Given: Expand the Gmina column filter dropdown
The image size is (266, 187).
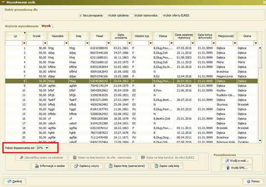Looking at the screenshot, I should click(256, 43).
